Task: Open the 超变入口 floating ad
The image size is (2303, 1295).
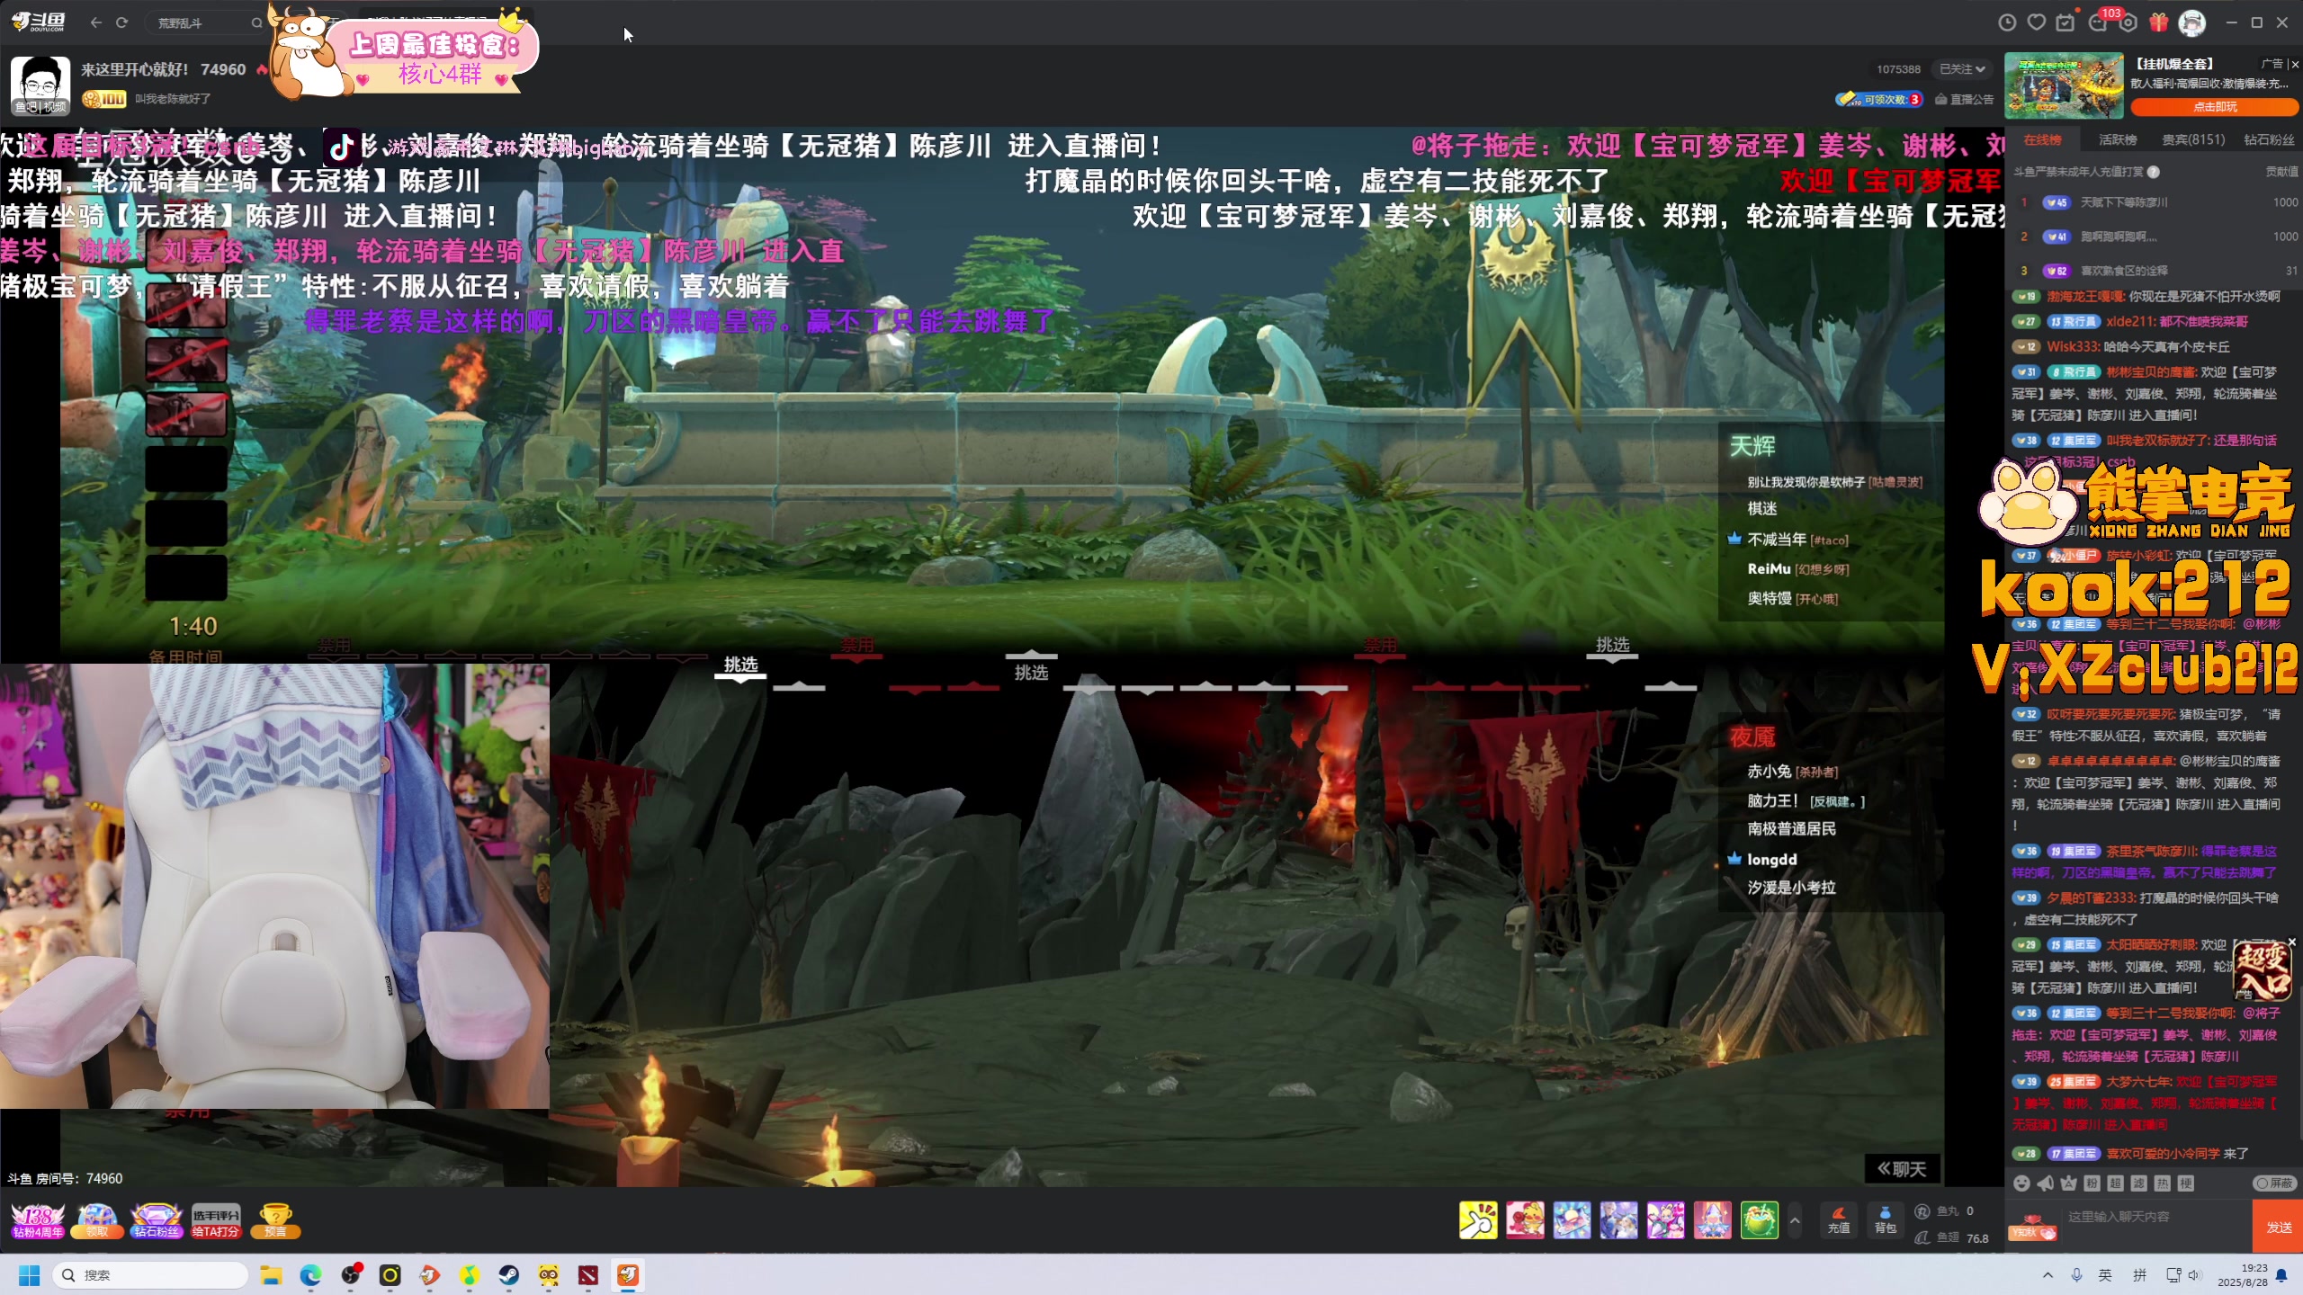Action: [x=2261, y=969]
